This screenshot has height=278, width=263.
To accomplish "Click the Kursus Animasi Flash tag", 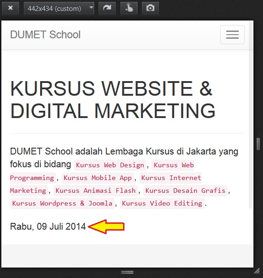I will point(96,190).
